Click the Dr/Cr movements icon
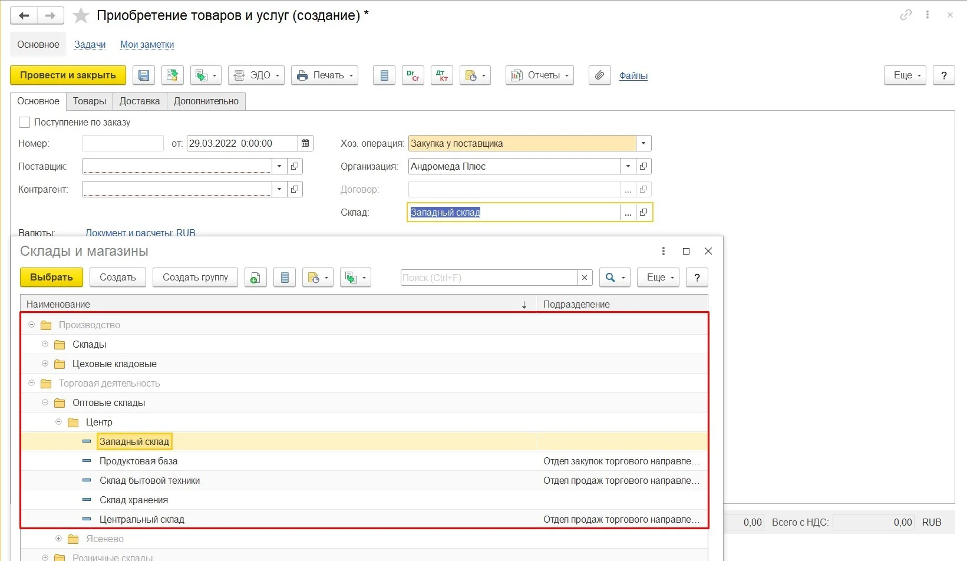The width and height of the screenshot is (967, 561). (x=412, y=75)
